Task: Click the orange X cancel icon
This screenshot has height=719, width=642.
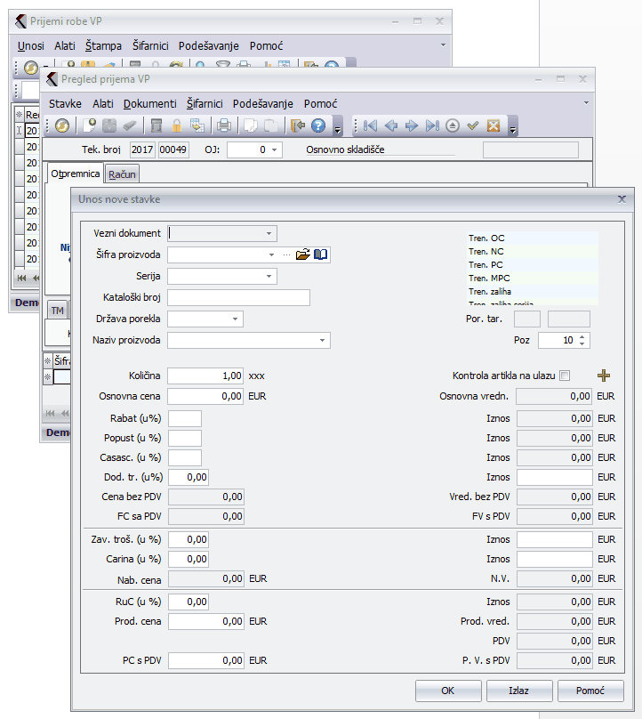Action: [x=493, y=125]
